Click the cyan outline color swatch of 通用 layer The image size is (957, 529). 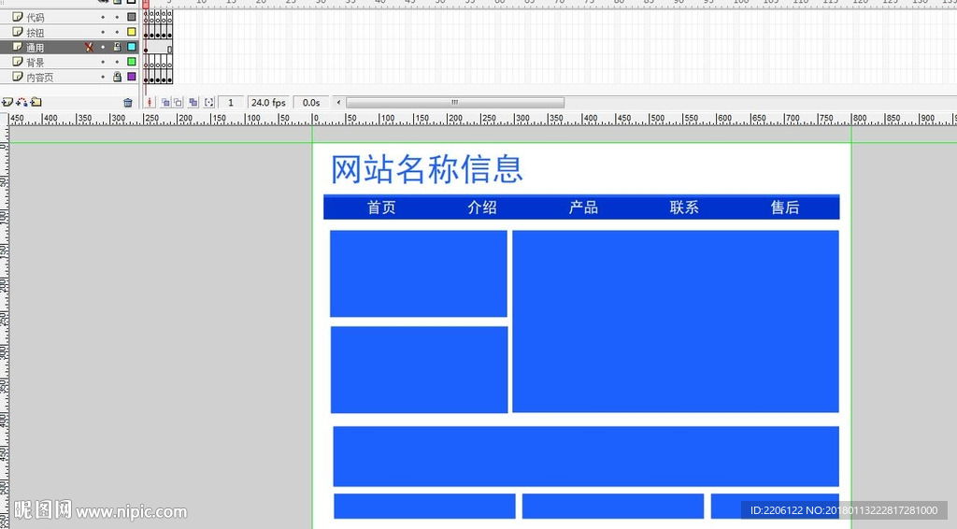(131, 47)
